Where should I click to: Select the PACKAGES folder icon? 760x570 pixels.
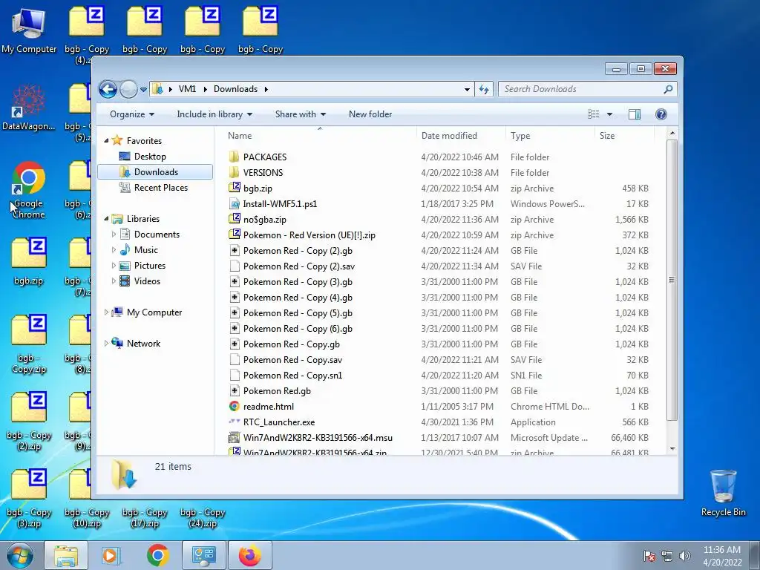pos(234,157)
